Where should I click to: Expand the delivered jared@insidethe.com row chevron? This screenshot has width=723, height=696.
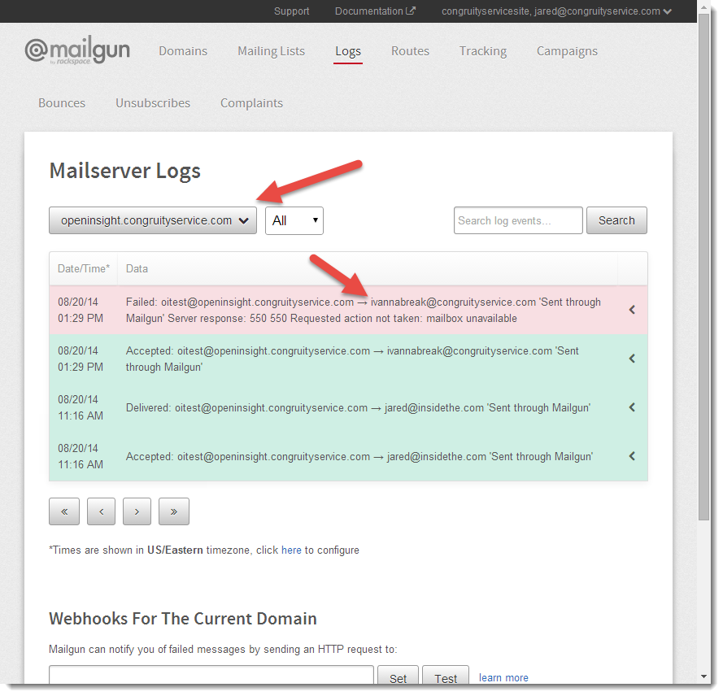click(632, 407)
